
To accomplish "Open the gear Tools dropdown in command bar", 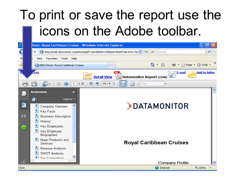I will pyautogui.click(x=204, y=65).
